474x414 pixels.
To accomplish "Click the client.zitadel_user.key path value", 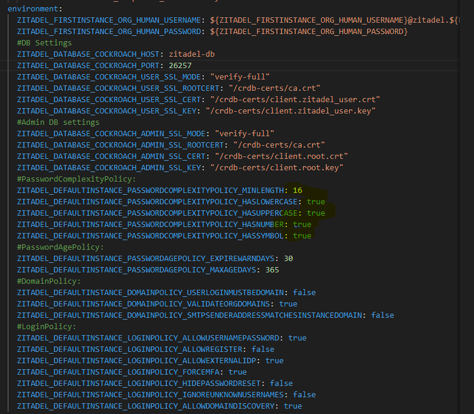I will click(x=290, y=111).
